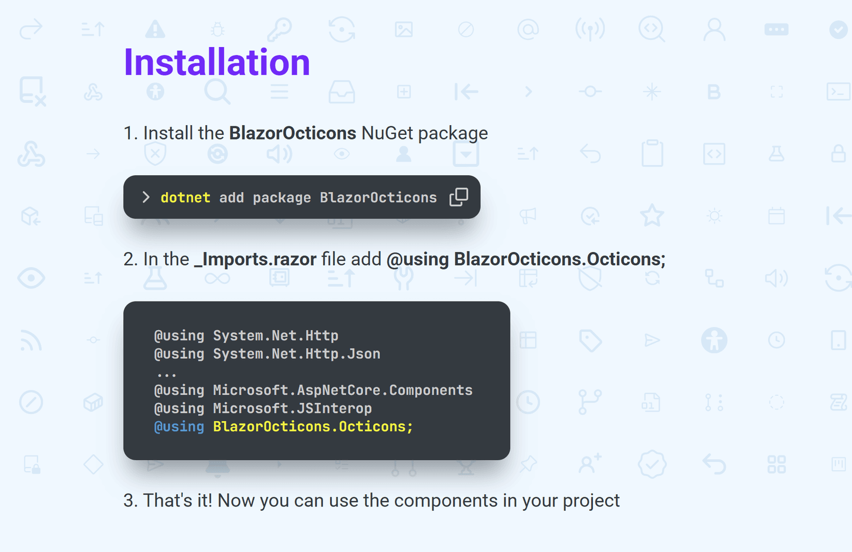Select the search magnifier icon below the heading
The width and height of the screenshot is (852, 552).
click(218, 92)
